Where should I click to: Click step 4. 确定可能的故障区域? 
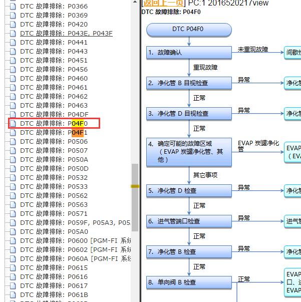(189, 152)
